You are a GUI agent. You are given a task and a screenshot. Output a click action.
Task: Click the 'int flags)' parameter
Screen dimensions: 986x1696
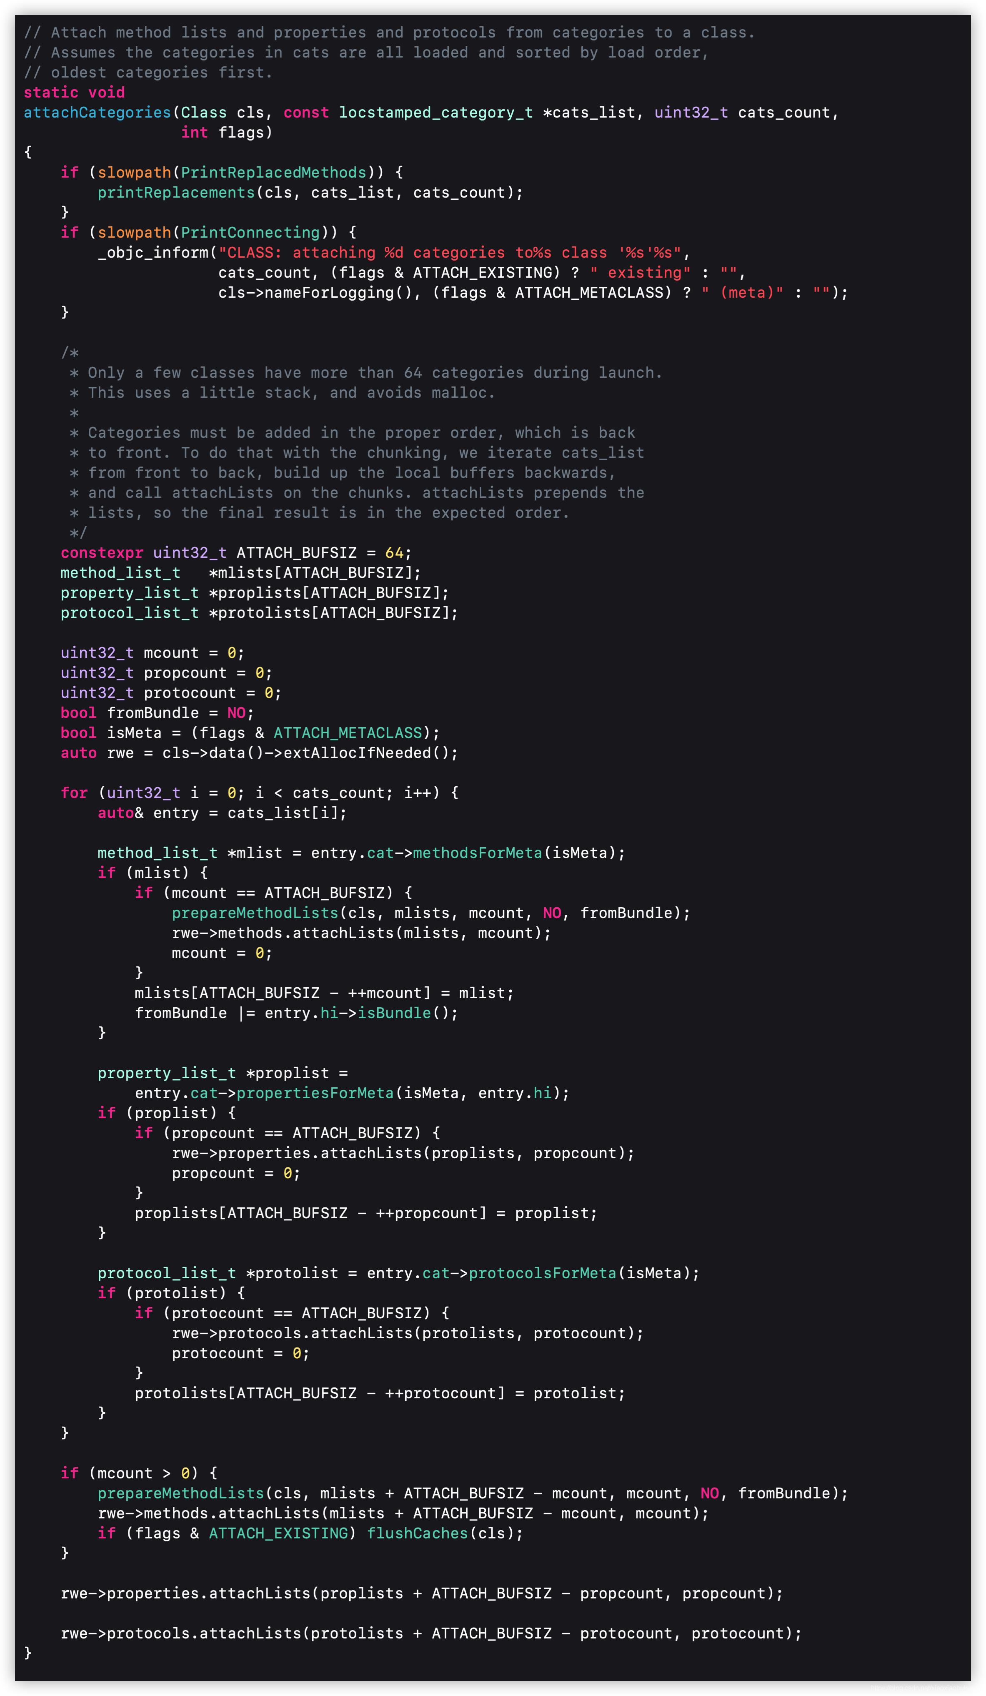pos(227,133)
